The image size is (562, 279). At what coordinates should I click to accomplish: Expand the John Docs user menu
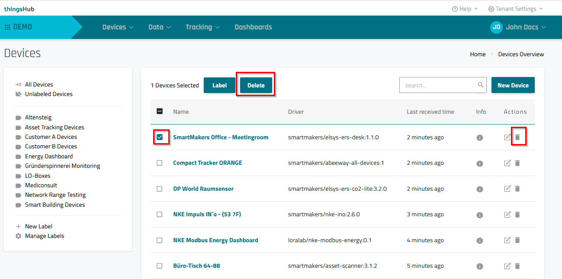point(518,27)
